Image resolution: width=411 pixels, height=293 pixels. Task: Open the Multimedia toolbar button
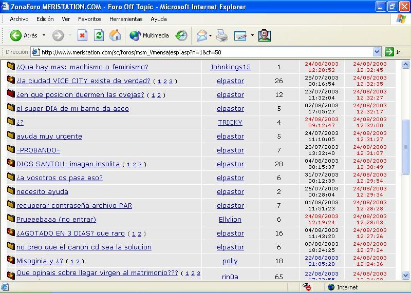[x=149, y=35]
